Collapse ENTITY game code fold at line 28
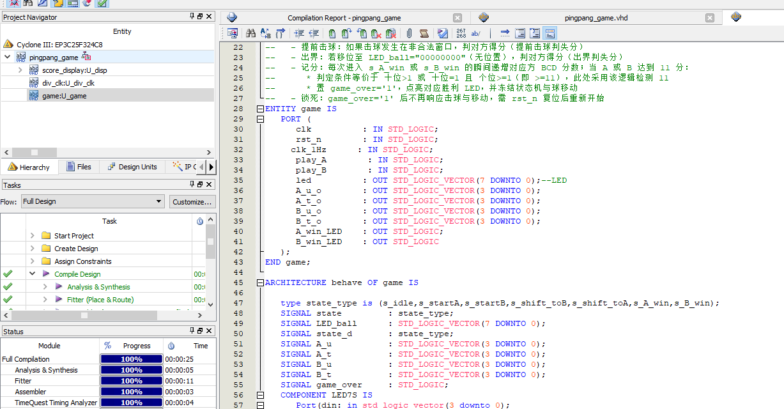This screenshot has height=409, width=784. pos(260,109)
